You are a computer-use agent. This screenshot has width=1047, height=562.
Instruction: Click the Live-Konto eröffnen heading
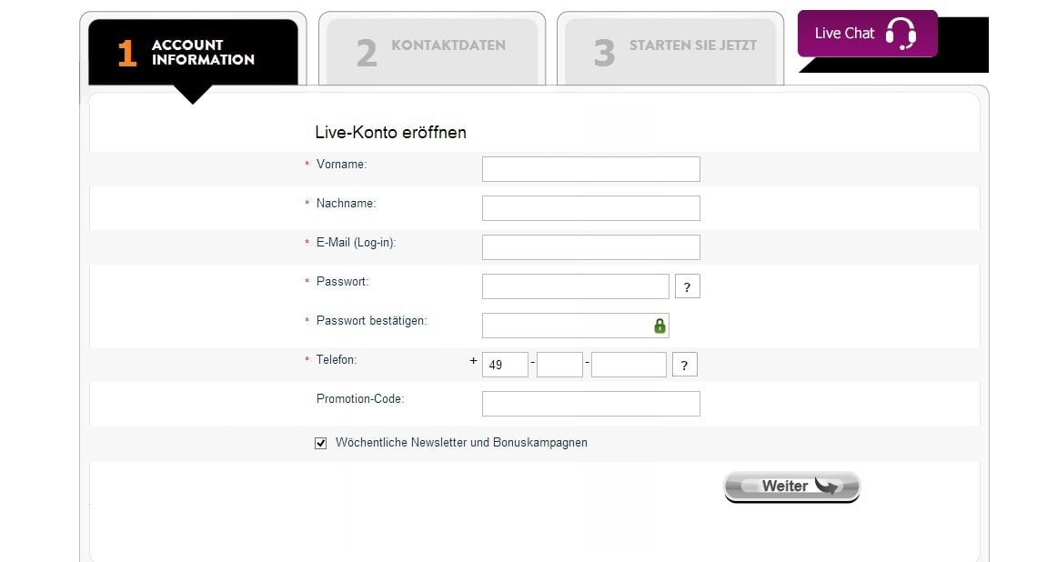click(x=390, y=132)
